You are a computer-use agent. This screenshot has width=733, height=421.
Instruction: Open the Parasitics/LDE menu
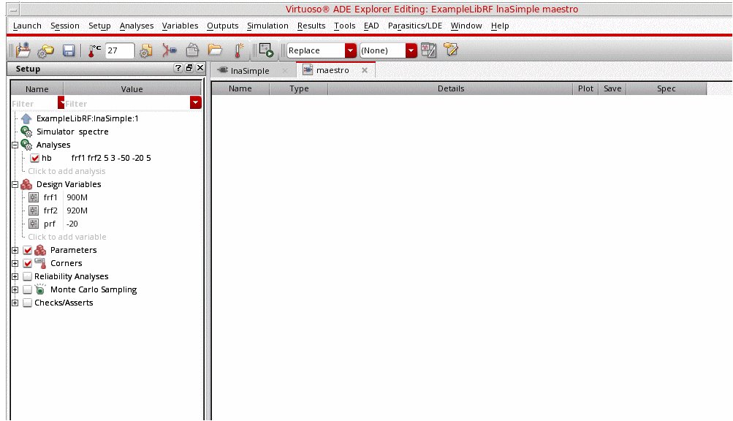click(414, 26)
